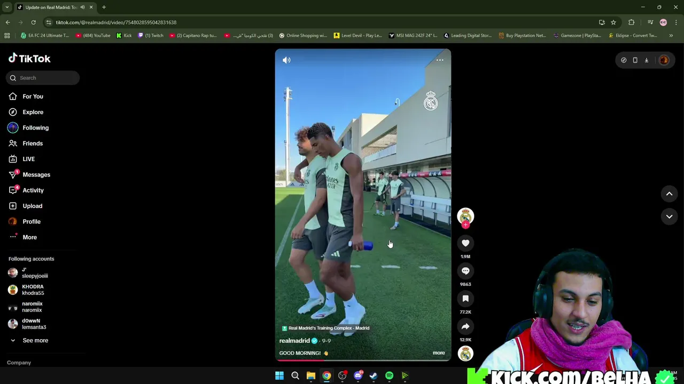Image resolution: width=684 pixels, height=384 pixels.
Task: Seek the video progress bar
Action: click(363, 360)
